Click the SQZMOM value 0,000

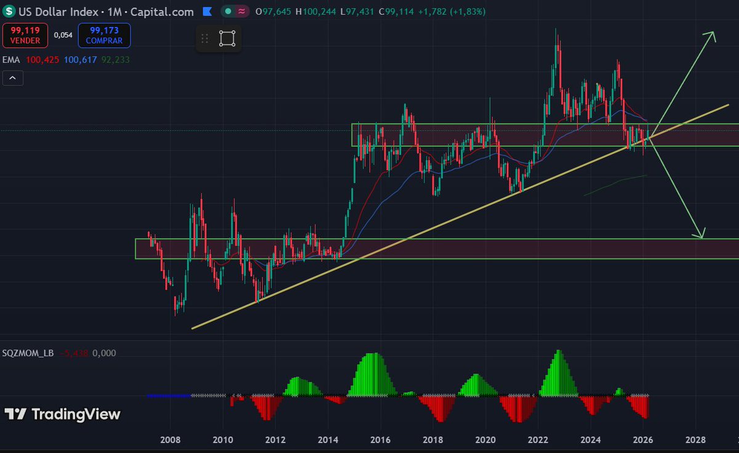[103, 353]
